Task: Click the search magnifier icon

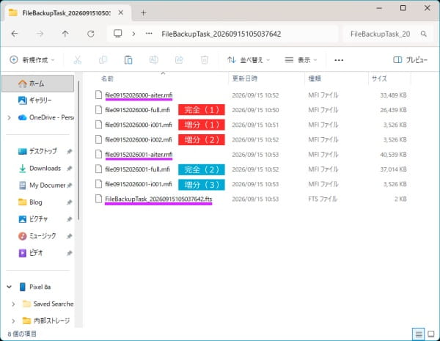Action: [423, 34]
